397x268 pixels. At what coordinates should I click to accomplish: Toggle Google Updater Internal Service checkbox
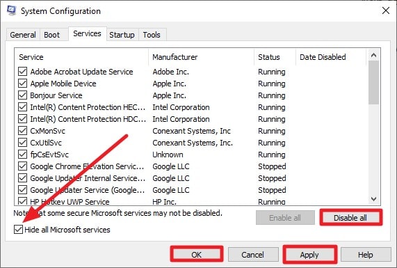(22, 178)
